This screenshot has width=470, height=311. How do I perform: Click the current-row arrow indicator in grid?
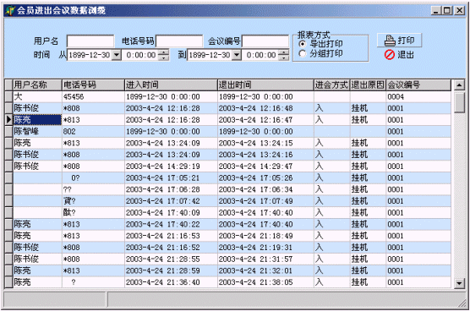9,120
